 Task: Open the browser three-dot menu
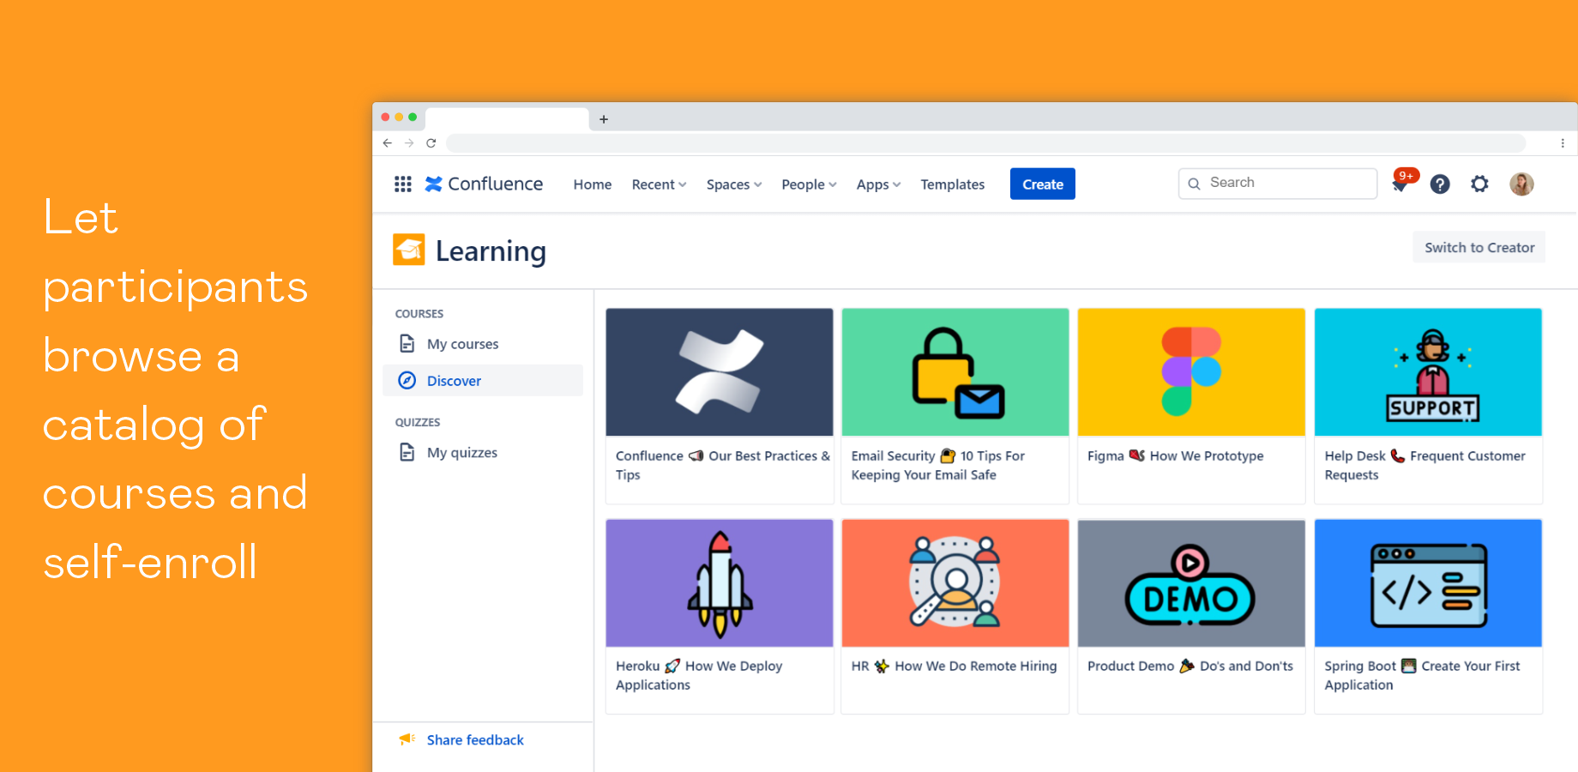(1563, 143)
